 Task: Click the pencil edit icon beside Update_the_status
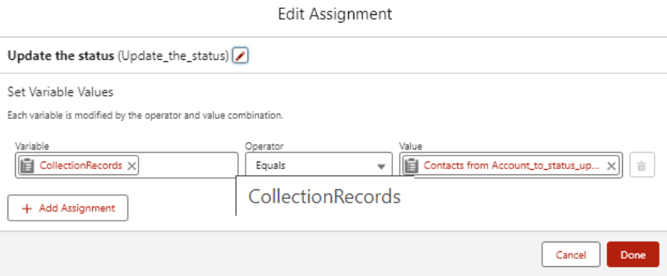(x=240, y=55)
